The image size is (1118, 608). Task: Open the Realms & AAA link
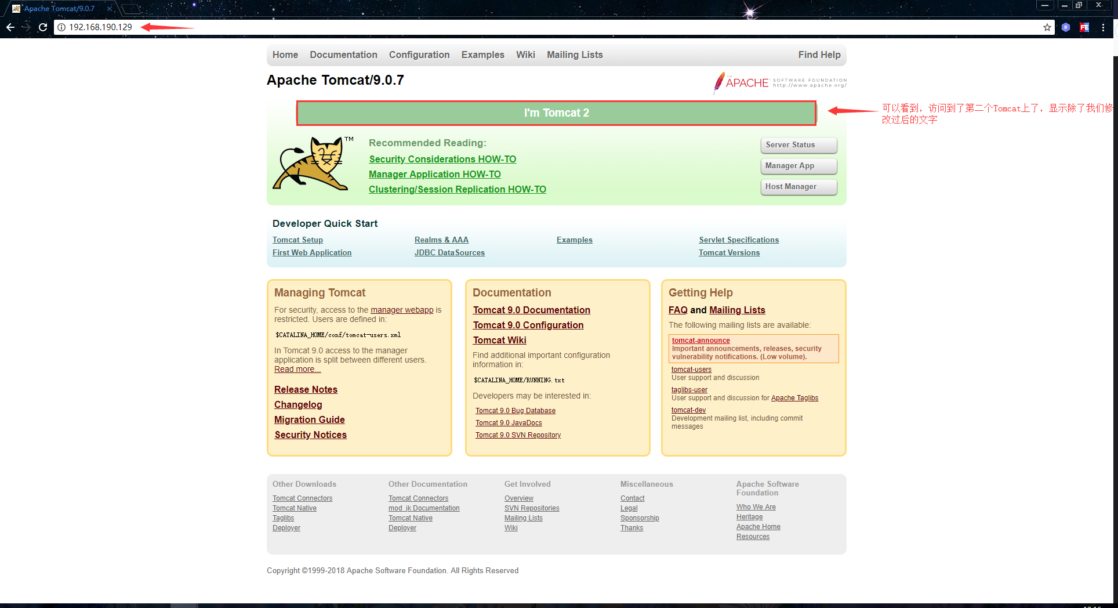(x=441, y=240)
